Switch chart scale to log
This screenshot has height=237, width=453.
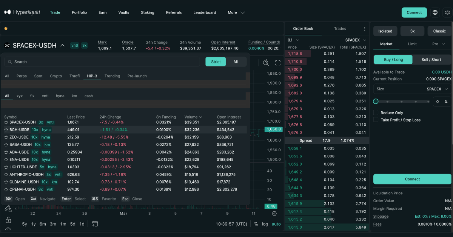coord(265,224)
